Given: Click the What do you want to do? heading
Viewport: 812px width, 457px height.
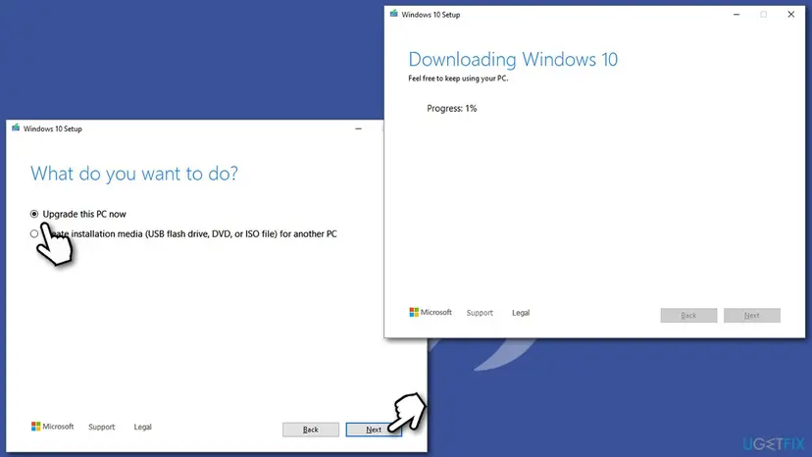Looking at the screenshot, I should coord(134,174).
